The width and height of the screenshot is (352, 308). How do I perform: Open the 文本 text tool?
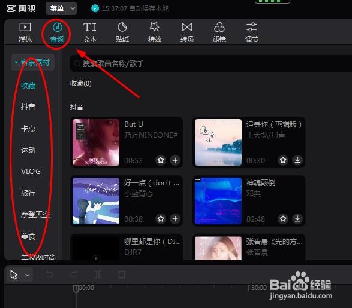pos(89,32)
